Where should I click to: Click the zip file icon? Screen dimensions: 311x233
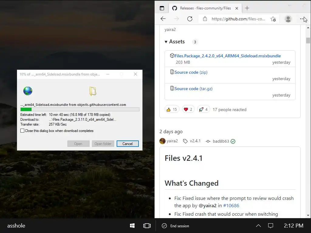172,72
